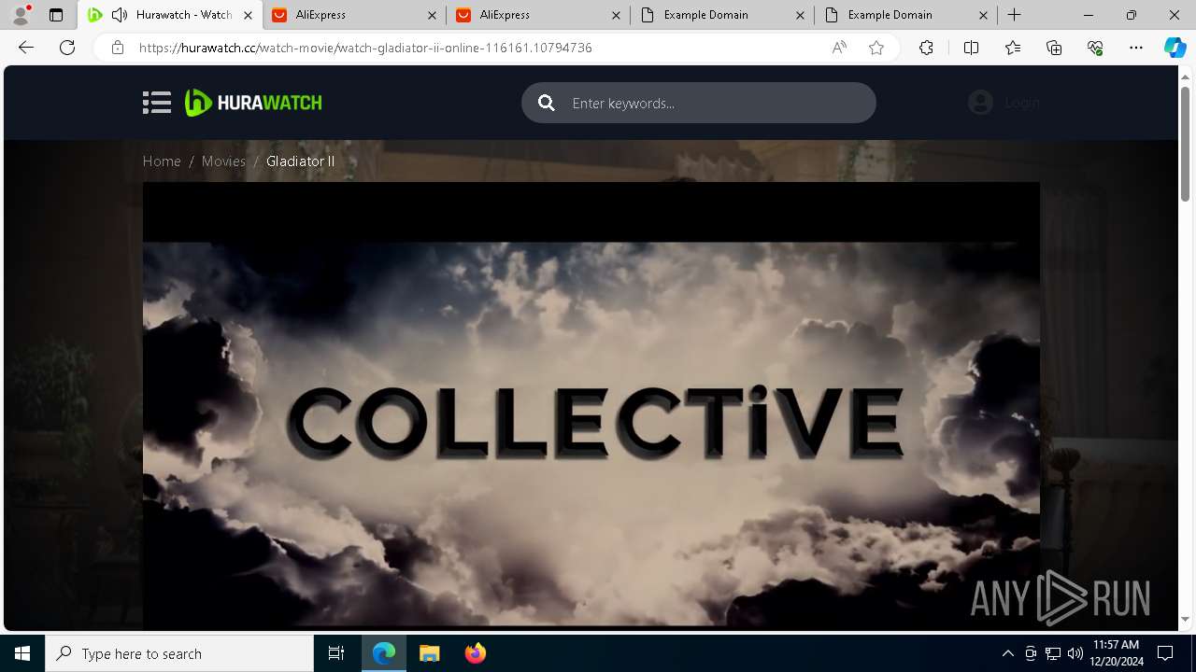This screenshot has width=1196, height=672.
Task: Open network status tray icon
Action: (1053, 653)
